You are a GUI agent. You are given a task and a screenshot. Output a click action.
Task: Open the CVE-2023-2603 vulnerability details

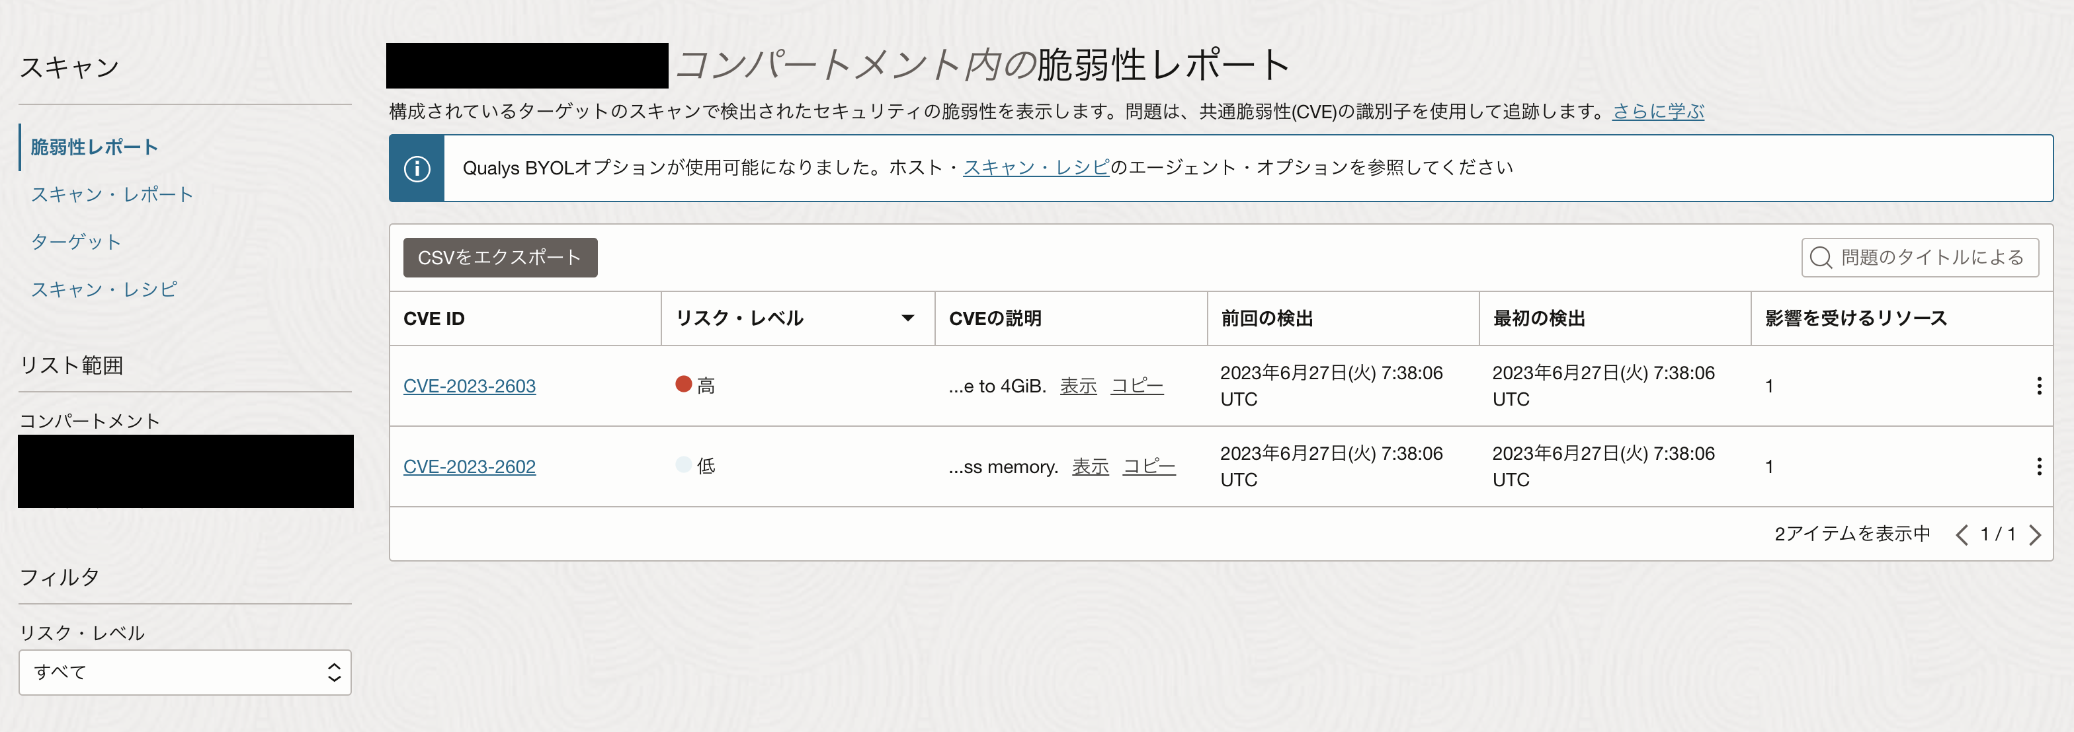470,386
